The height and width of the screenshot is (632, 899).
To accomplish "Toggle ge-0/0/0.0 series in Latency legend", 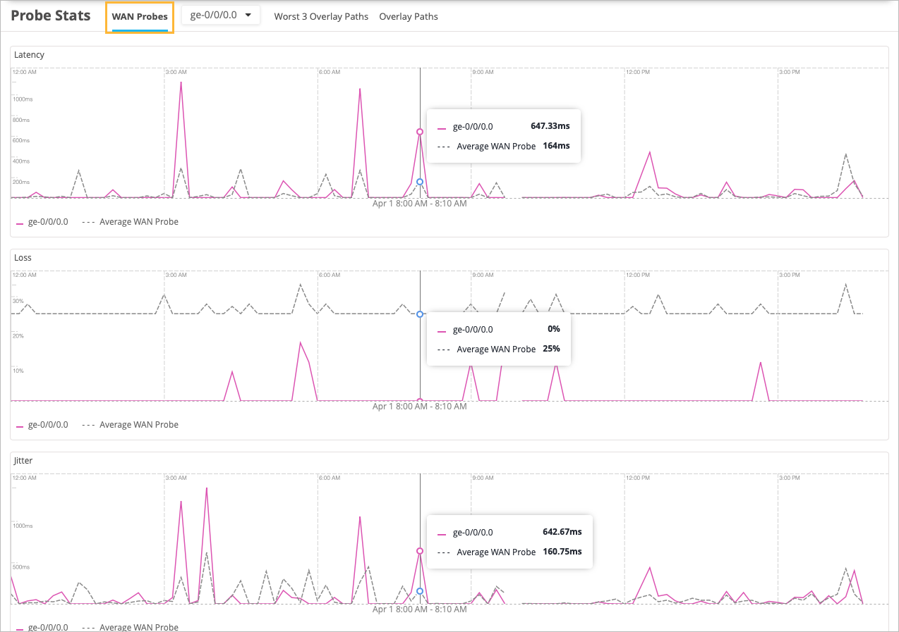I will click(42, 222).
